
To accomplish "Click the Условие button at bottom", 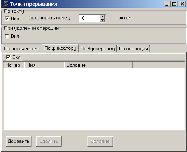I will [x=100, y=141].
